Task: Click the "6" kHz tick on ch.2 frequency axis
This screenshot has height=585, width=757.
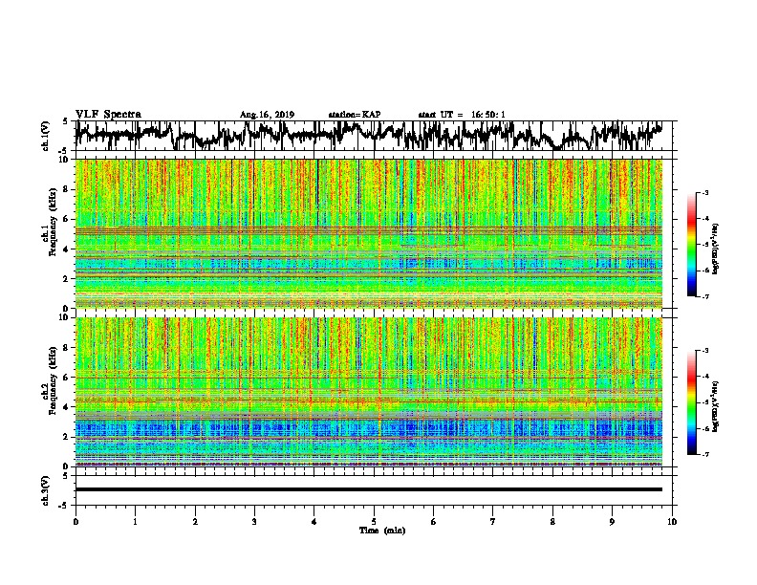Action: (67, 377)
